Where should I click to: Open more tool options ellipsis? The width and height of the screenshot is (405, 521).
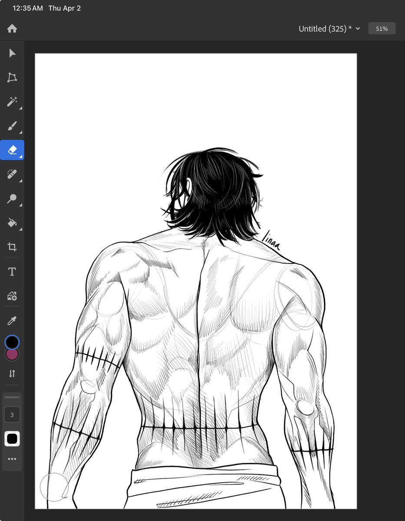(12, 459)
